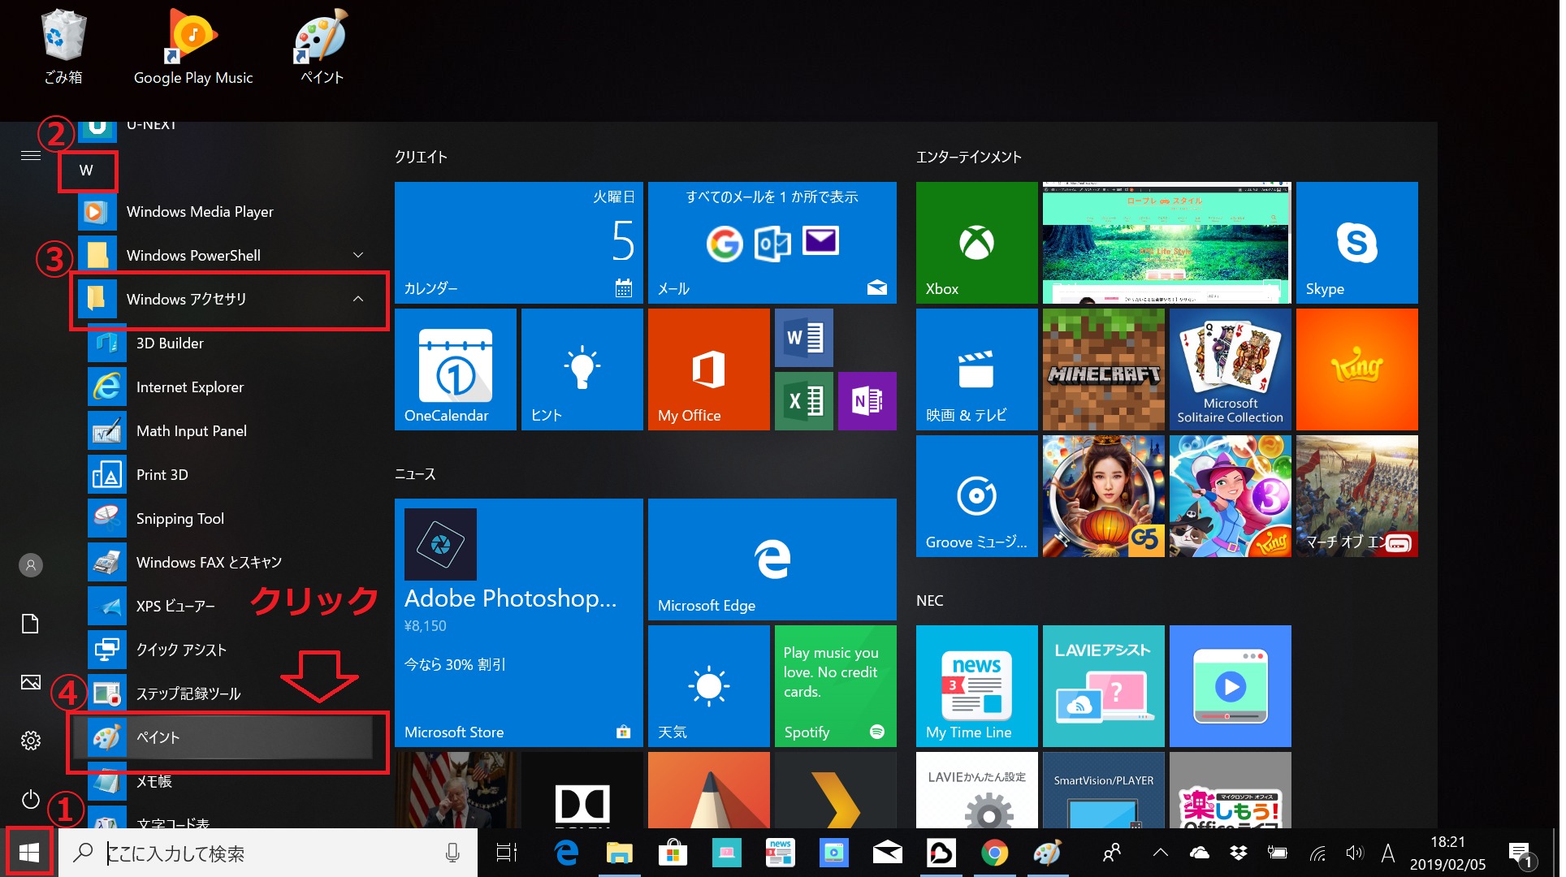
Task: Open Minecraft tile
Action: pos(1104,369)
